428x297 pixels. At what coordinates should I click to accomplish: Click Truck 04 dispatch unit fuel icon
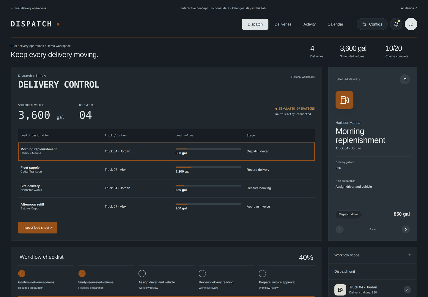340,290
